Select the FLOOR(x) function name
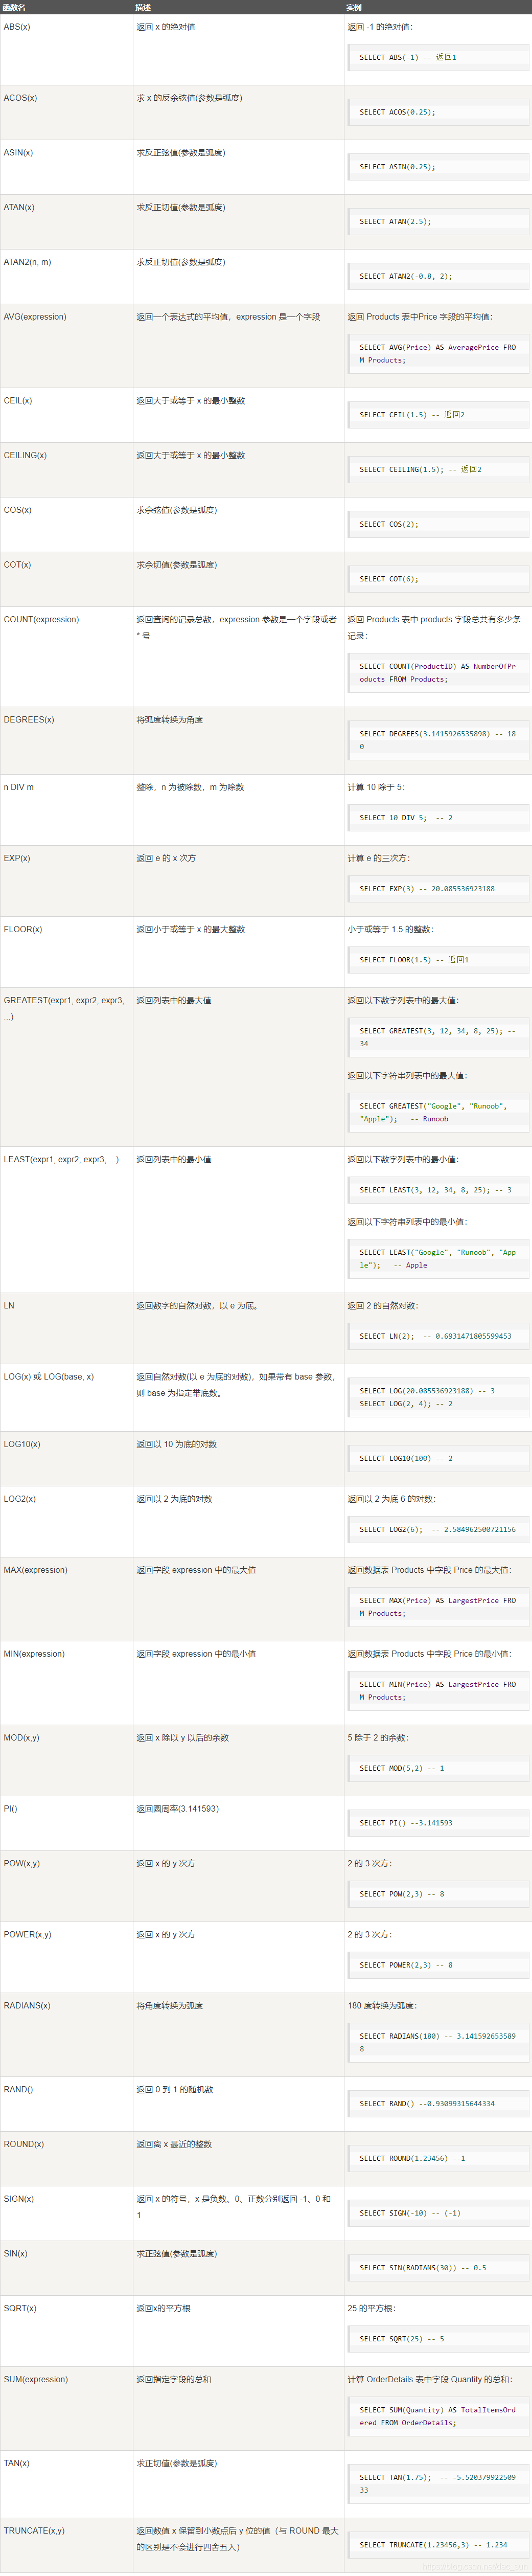 point(23,930)
